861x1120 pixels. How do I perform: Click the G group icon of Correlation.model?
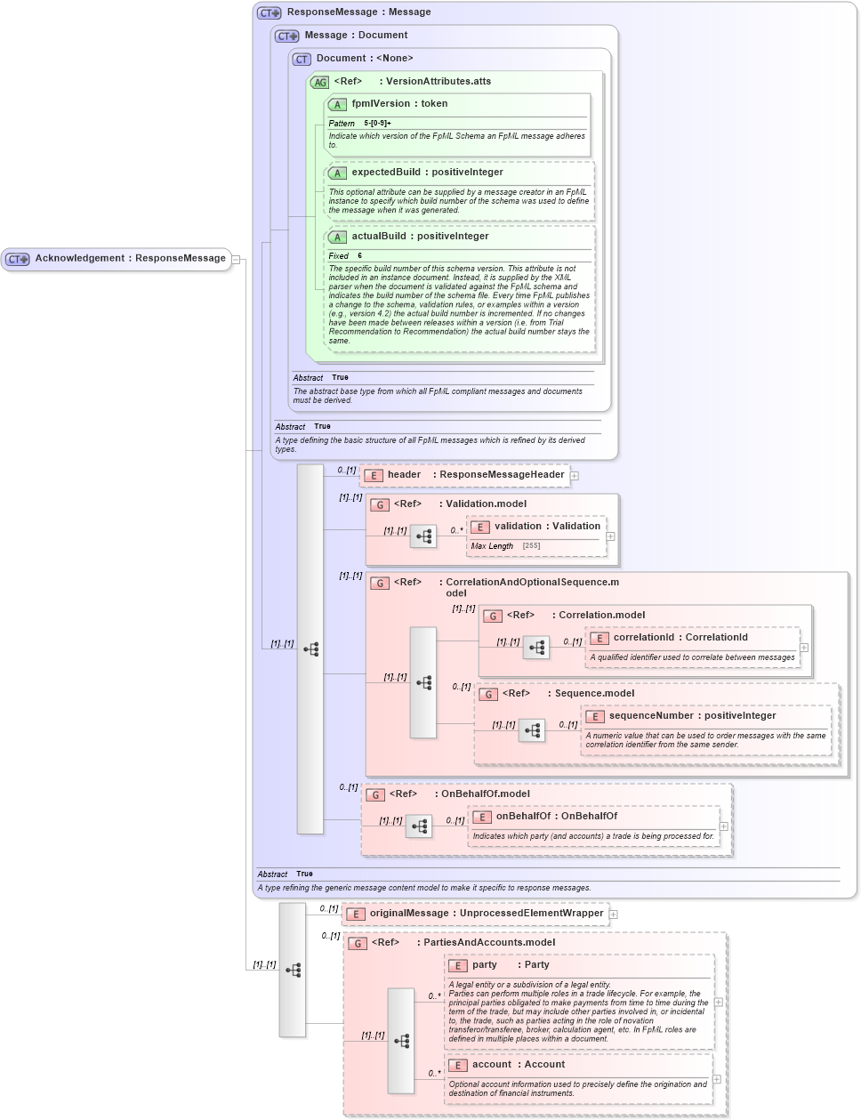pyautogui.click(x=493, y=616)
